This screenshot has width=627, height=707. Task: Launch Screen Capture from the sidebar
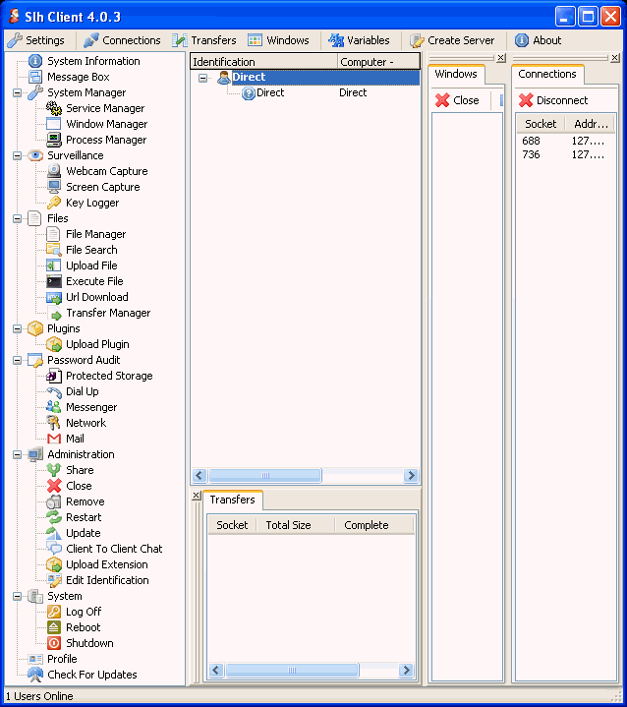pos(102,187)
